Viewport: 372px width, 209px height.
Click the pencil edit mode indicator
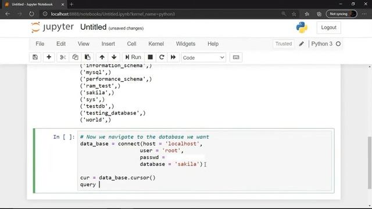[x=301, y=44]
